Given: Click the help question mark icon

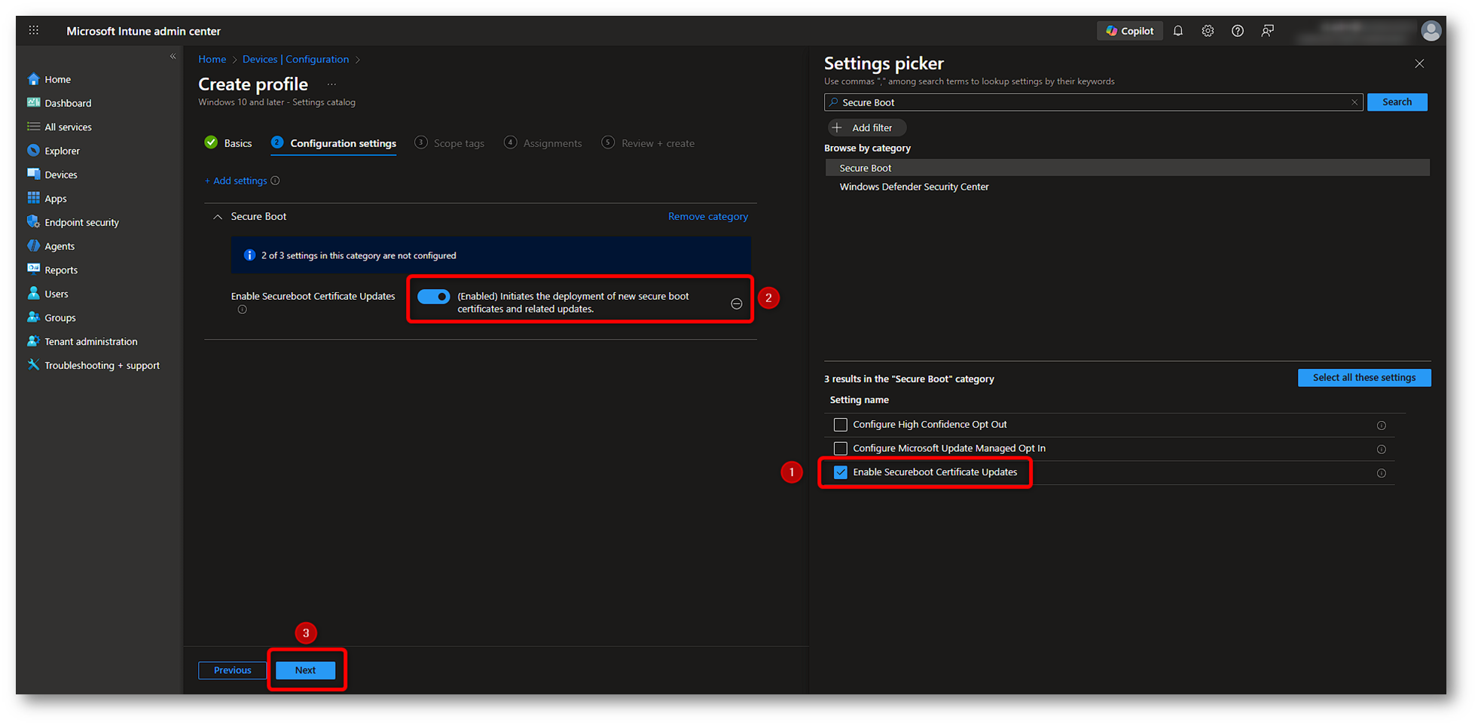Looking at the screenshot, I should point(1237,31).
